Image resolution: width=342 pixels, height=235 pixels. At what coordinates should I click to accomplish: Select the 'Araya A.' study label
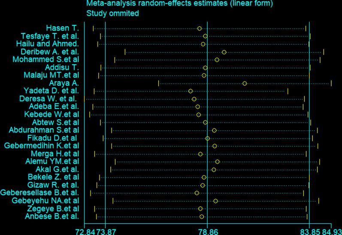pos(64,83)
